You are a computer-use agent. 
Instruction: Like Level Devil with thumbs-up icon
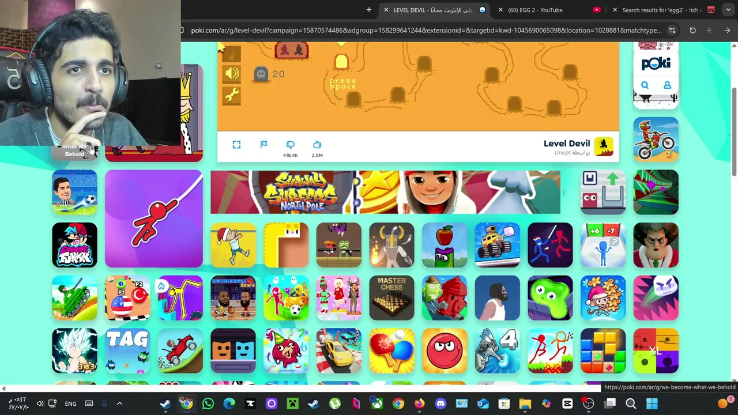coord(317,145)
